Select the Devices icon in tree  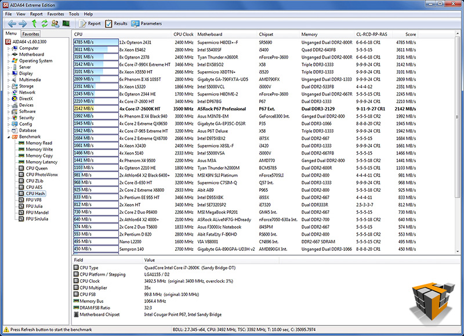14,105
